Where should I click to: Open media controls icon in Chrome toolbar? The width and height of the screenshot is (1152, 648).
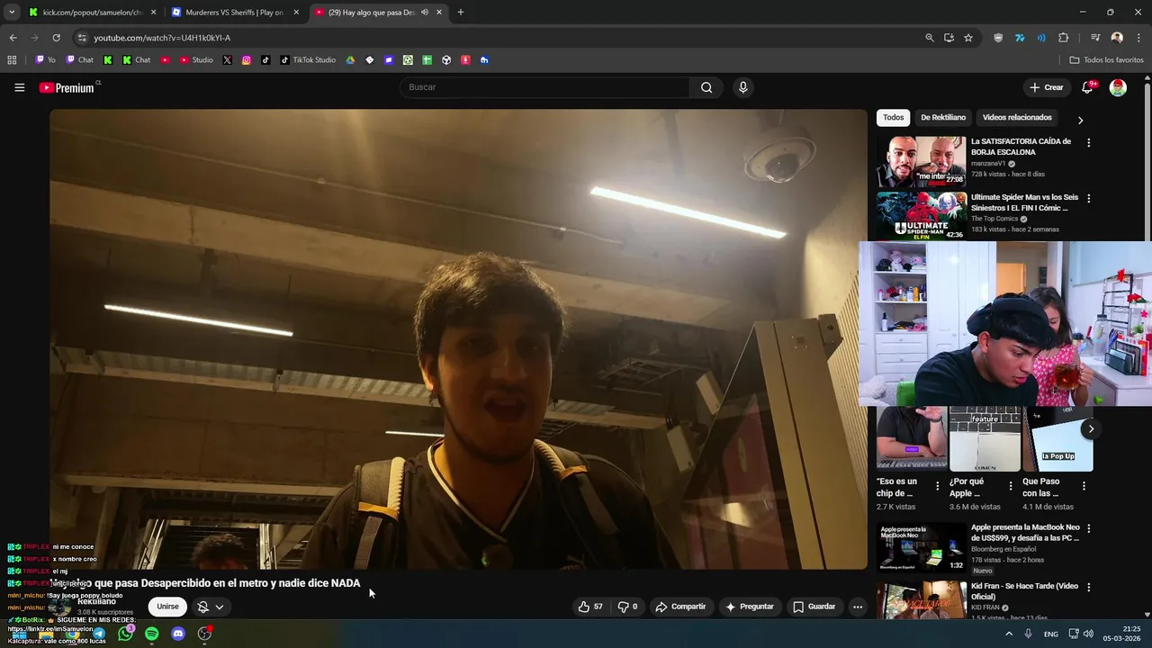[1095, 38]
